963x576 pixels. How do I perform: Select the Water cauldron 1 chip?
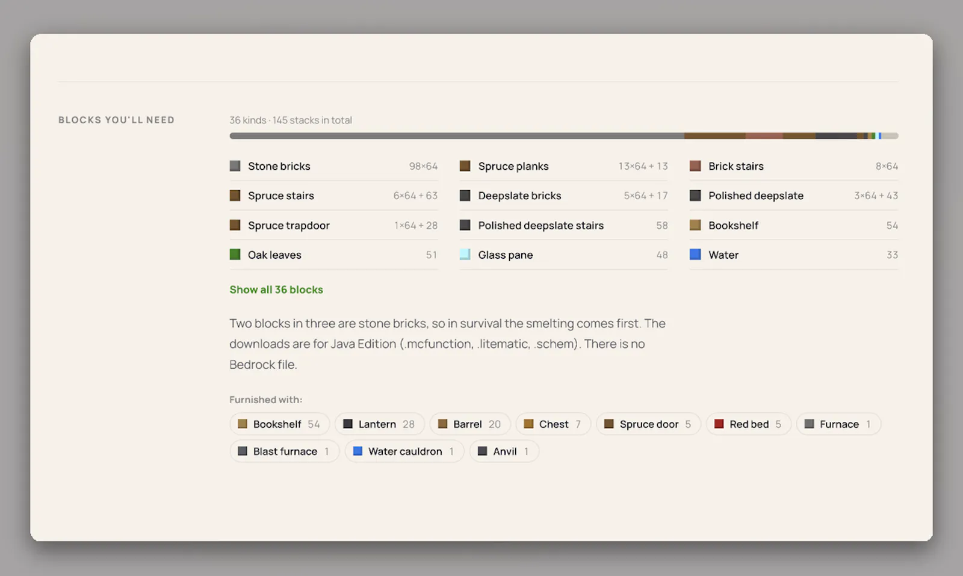coord(404,451)
